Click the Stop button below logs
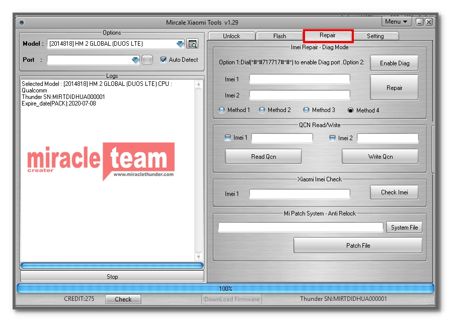This screenshot has width=451, height=322. point(112,277)
